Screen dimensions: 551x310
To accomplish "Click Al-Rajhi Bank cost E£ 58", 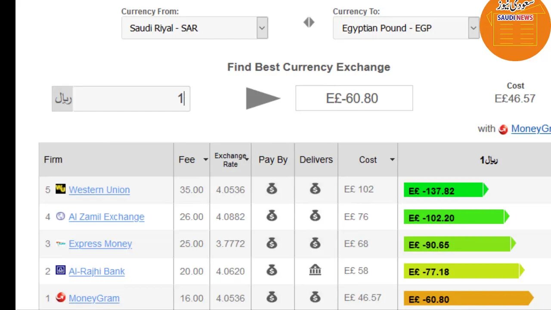I will [x=356, y=271].
